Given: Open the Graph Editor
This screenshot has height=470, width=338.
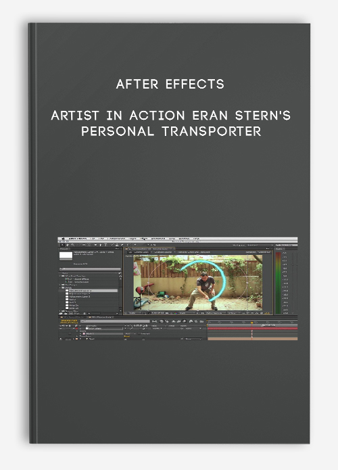Looking at the screenshot, I should tap(201, 321).
